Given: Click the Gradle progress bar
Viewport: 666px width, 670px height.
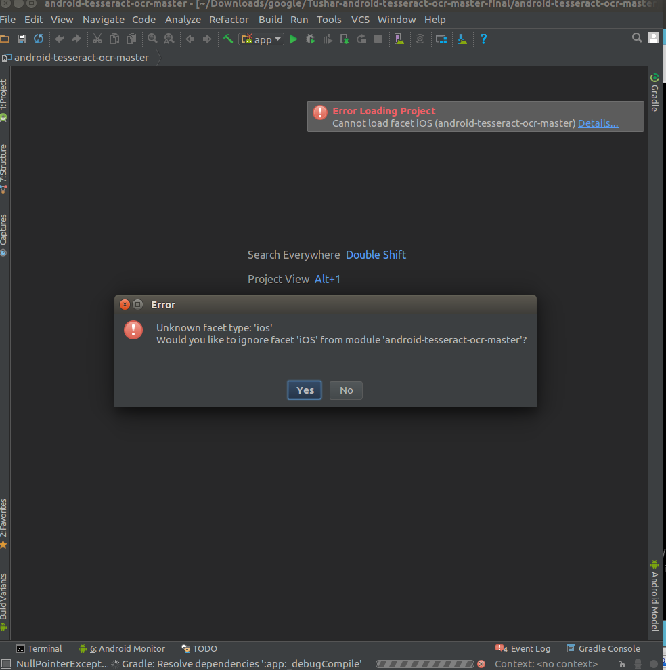Looking at the screenshot, I should pos(425,664).
